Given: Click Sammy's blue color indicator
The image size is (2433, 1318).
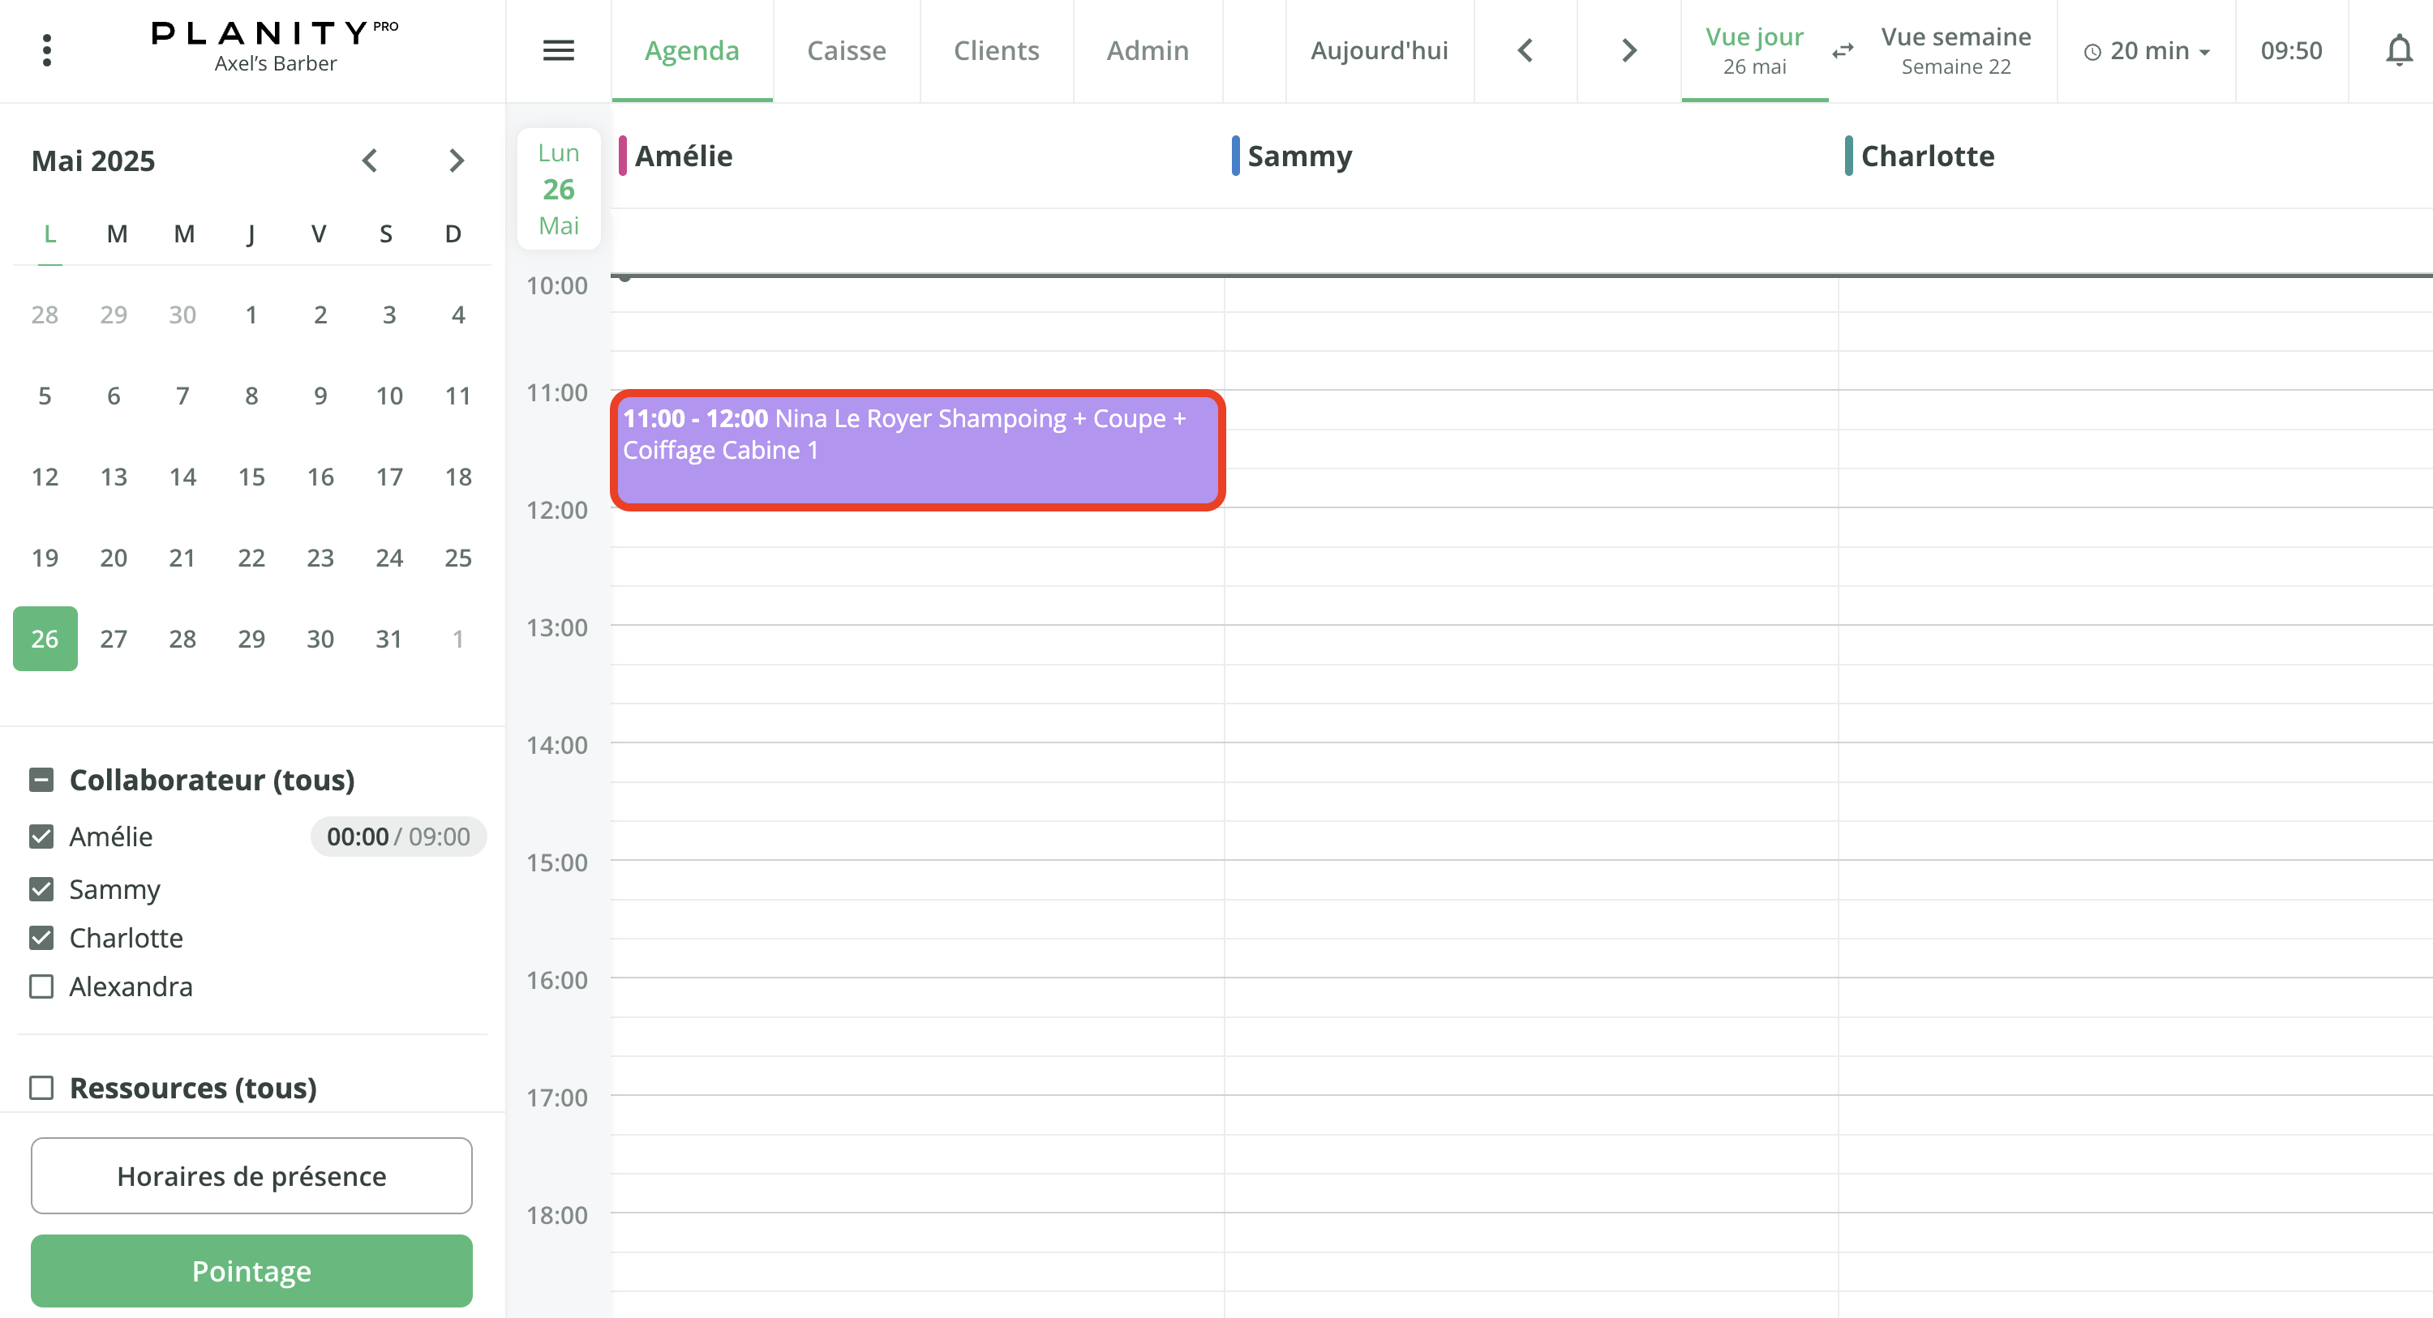Looking at the screenshot, I should click(1235, 156).
